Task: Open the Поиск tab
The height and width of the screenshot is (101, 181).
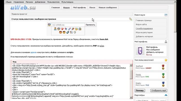Action: coord(92,8)
